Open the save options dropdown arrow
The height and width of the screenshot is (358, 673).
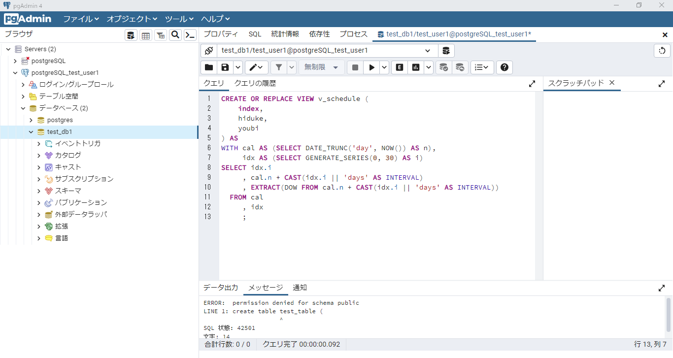click(x=237, y=67)
